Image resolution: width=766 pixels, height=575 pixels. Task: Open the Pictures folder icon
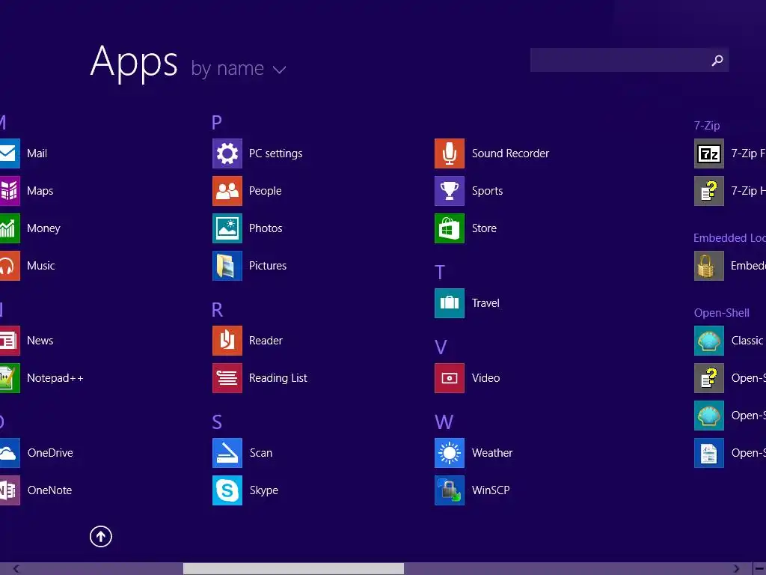click(227, 266)
